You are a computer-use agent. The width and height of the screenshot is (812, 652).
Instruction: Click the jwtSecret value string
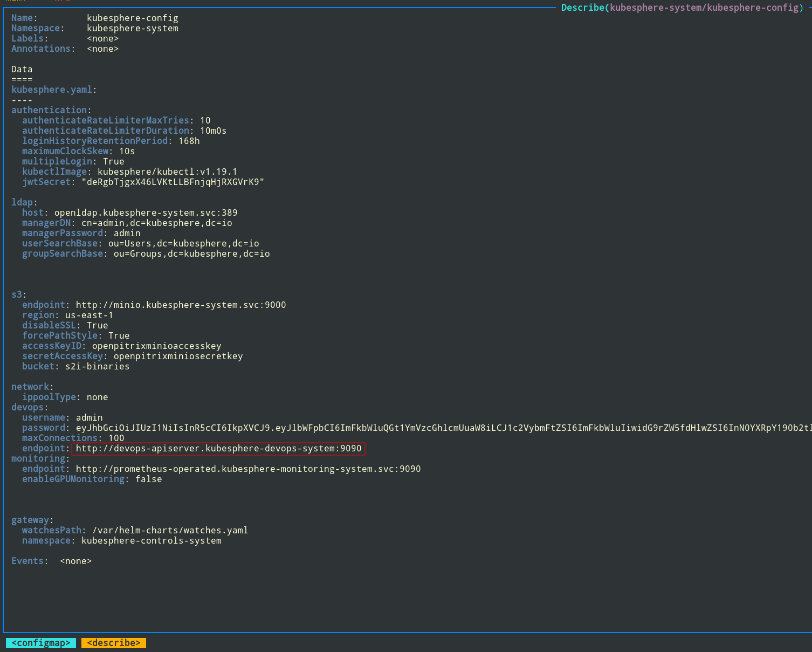173,182
